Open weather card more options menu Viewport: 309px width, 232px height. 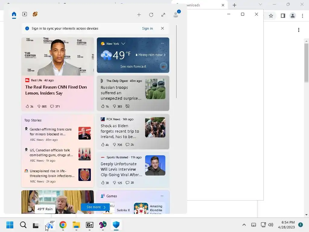162,43
